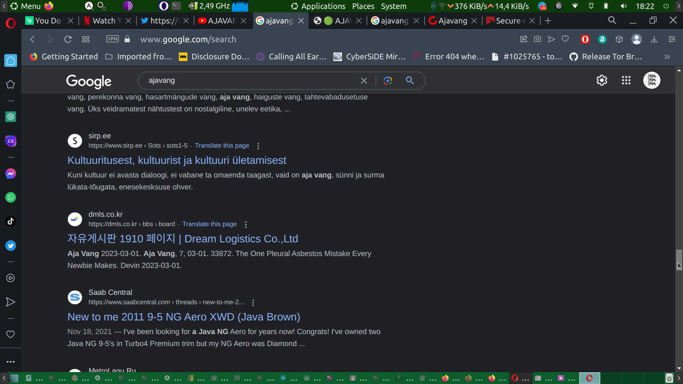Open the Google account avatar
683x384 pixels.
[x=652, y=80]
